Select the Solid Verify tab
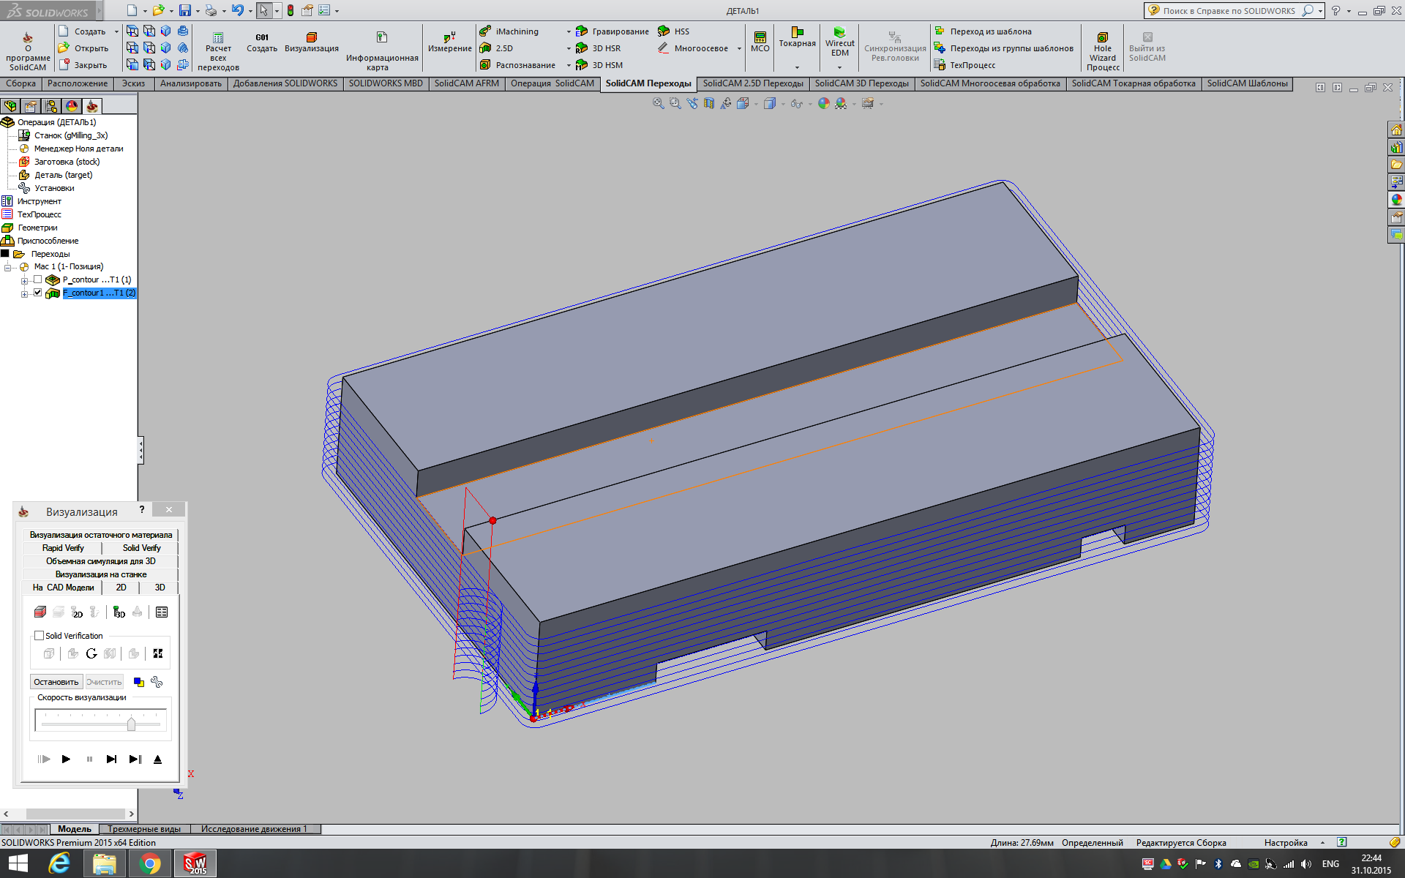The width and height of the screenshot is (1405, 878). (141, 548)
